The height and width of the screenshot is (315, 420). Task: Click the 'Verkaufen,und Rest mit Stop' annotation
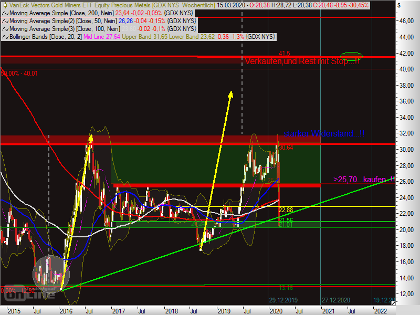[302, 61]
